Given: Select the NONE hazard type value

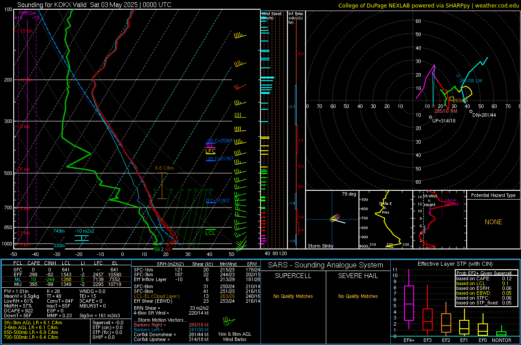Looking at the screenshot, I should (x=493, y=222).
